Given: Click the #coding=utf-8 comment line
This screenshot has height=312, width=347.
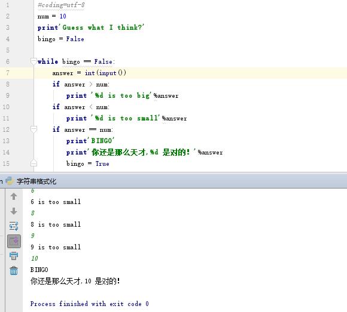Looking at the screenshot, I should (61, 5).
